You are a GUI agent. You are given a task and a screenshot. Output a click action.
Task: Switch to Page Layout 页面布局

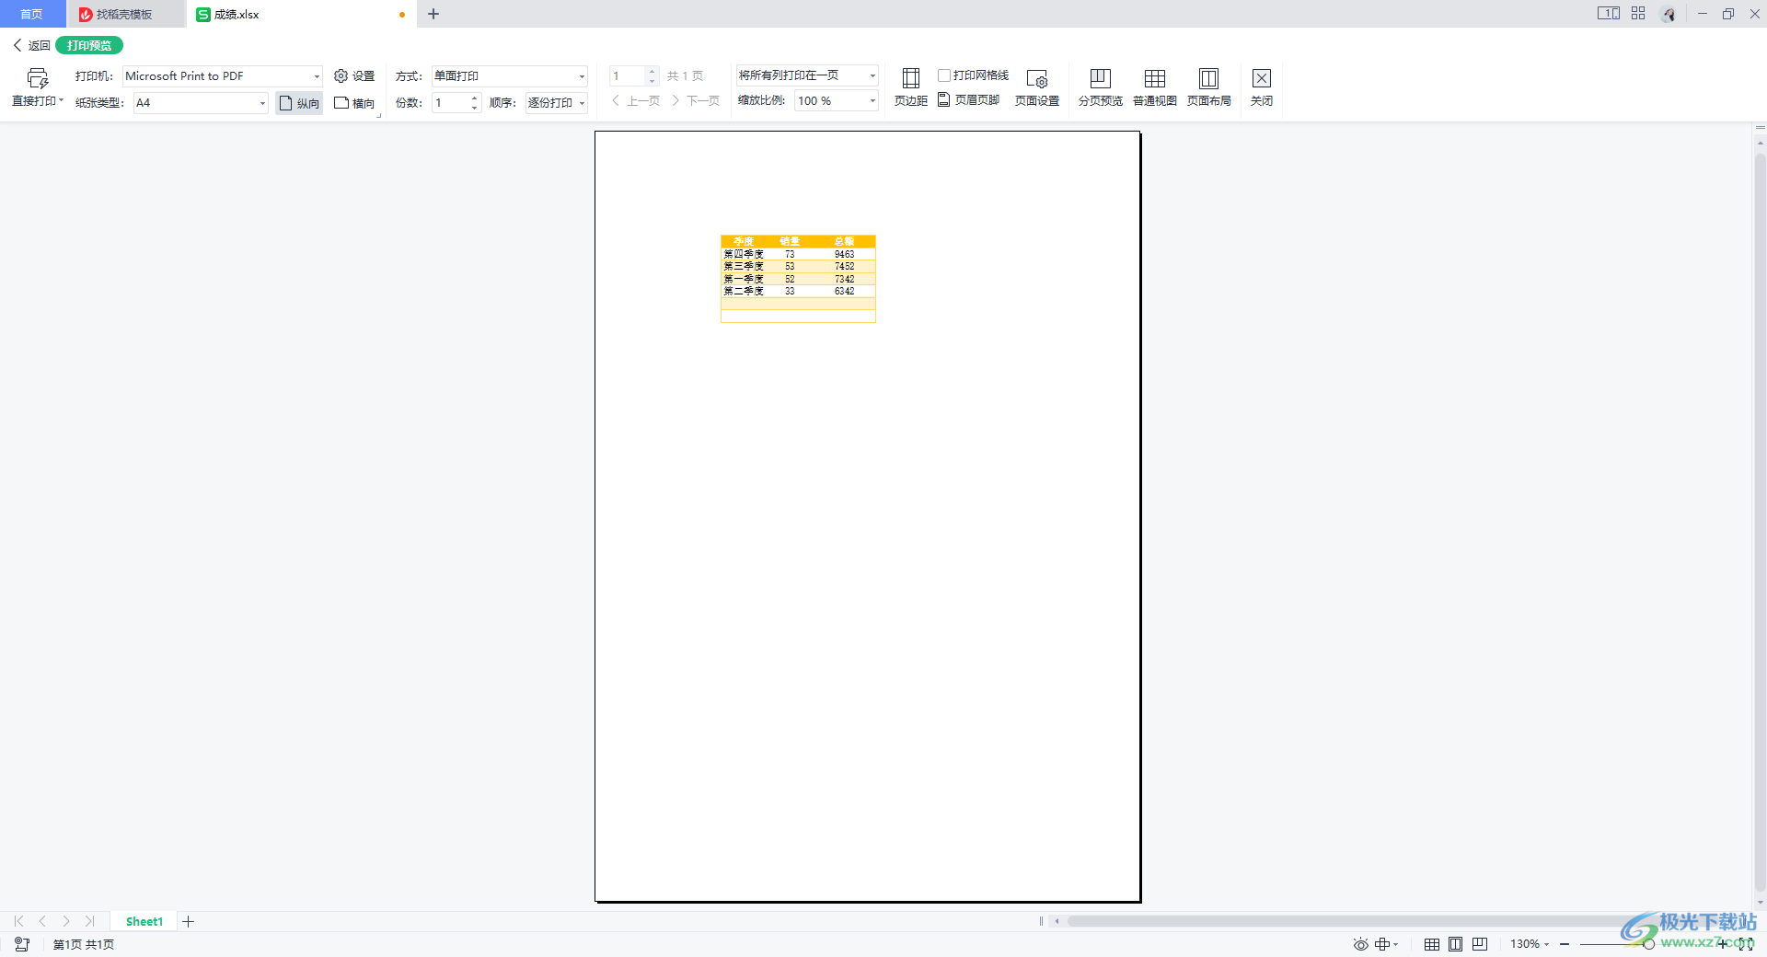coord(1209,88)
